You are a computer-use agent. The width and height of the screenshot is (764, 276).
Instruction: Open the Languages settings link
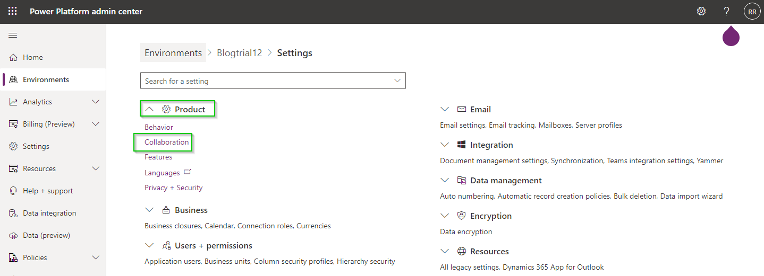162,173
